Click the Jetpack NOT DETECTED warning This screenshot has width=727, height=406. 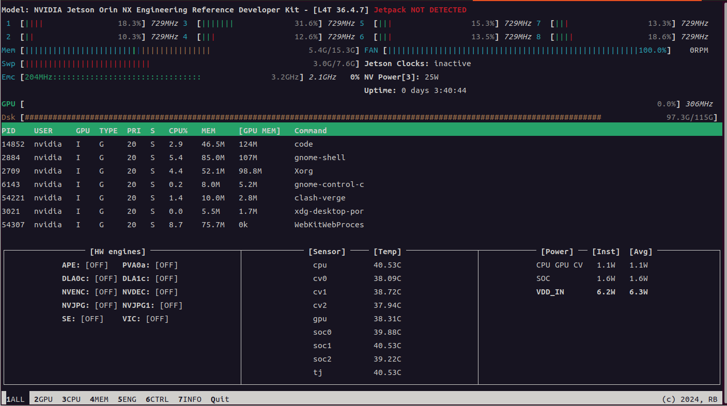420,10
